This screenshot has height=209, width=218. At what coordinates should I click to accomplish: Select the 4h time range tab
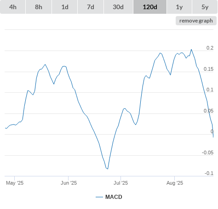click(x=13, y=7)
